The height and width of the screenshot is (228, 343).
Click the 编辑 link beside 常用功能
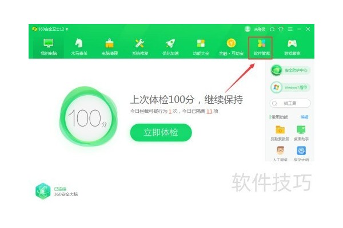(304, 117)
